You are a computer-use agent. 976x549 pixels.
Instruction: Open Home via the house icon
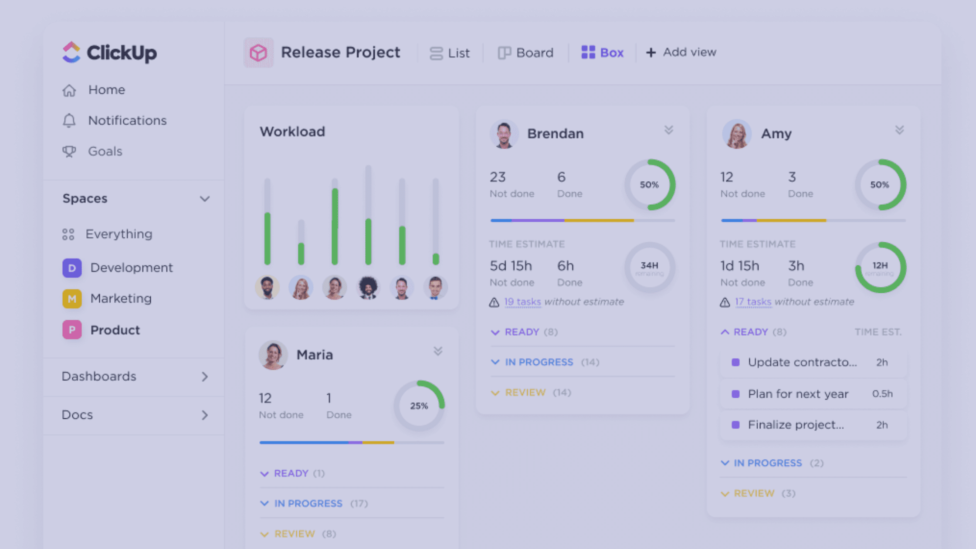[x=69, y=90]
